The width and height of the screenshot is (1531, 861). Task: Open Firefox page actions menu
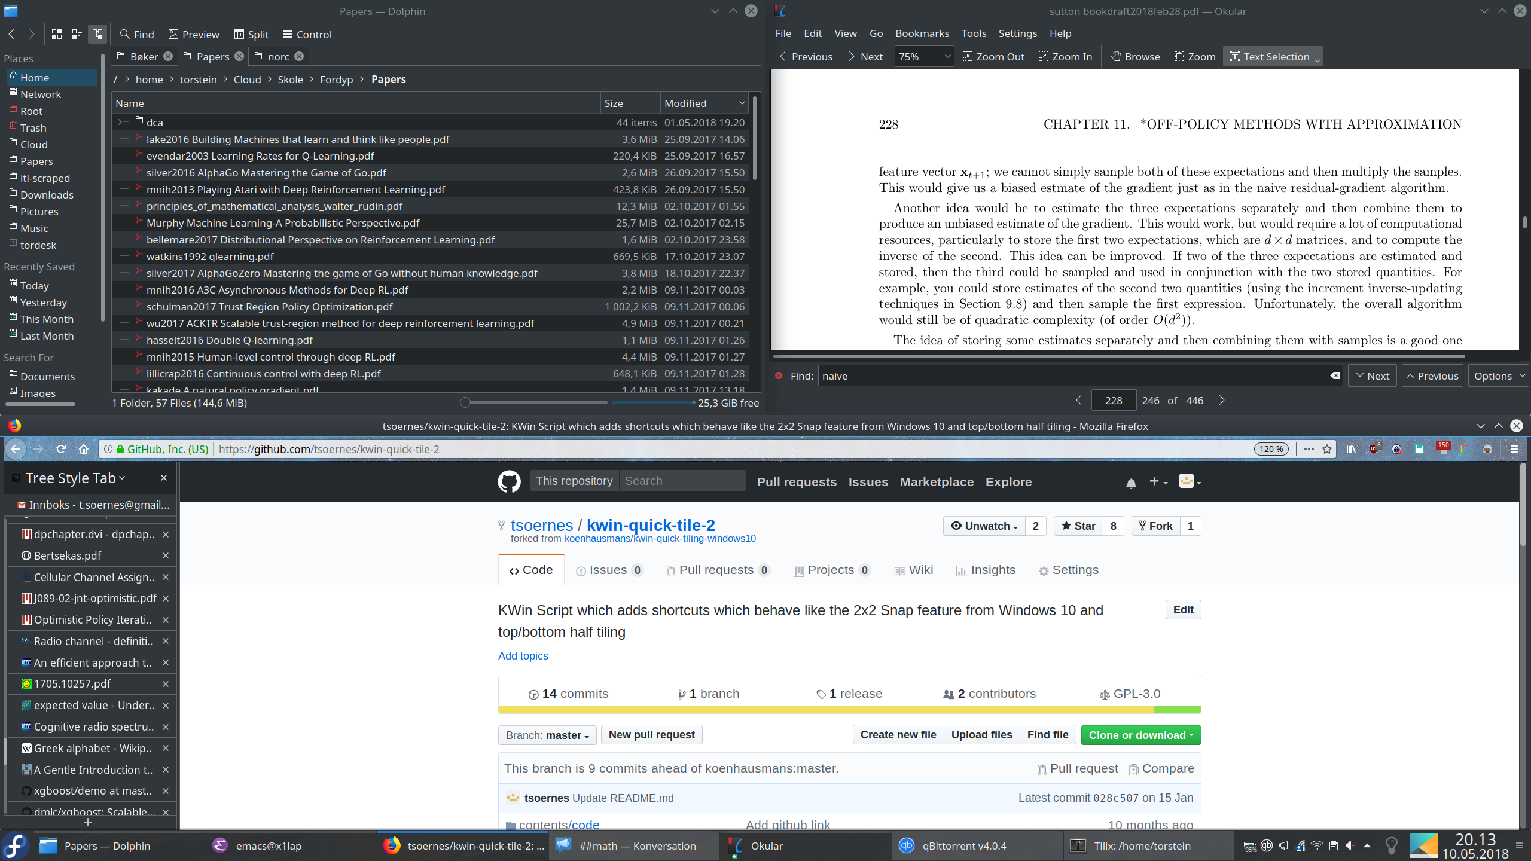(1309, 449)
